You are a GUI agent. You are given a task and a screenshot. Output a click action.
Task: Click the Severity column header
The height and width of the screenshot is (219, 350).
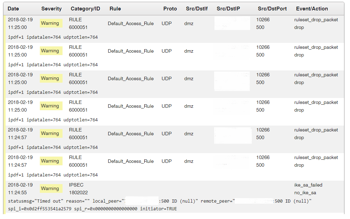click(51, 9)
